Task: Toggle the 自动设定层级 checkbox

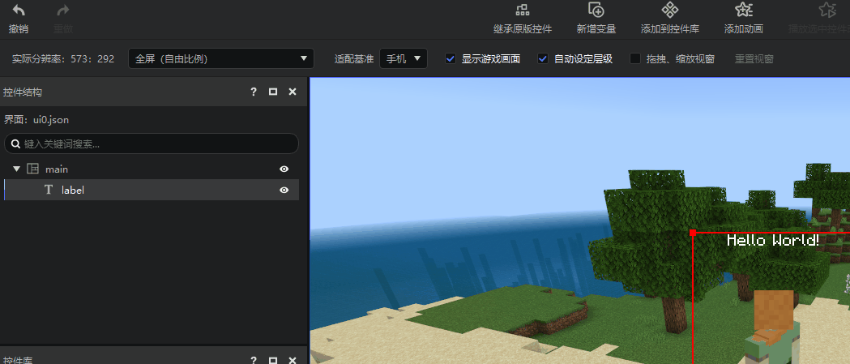Action: 543,58
